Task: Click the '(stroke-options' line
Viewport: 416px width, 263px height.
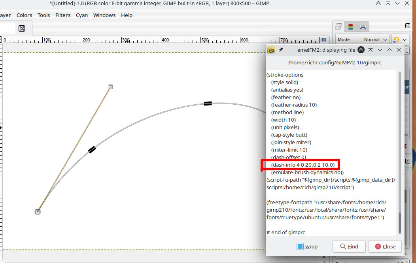Action: [285, 75]
